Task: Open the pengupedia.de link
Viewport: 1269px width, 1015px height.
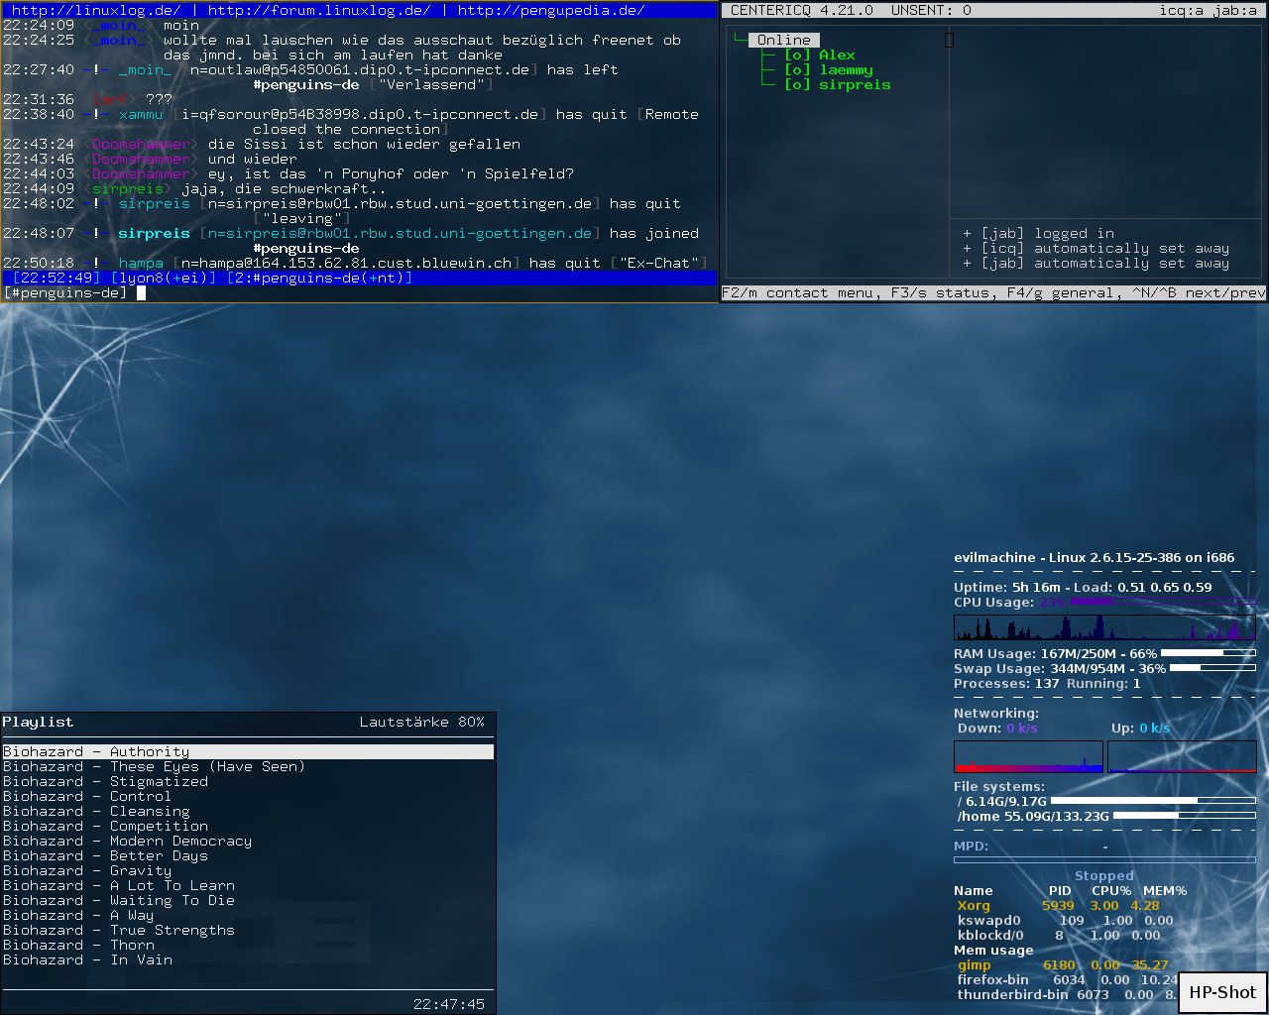Action: click(x=550, y=10)
